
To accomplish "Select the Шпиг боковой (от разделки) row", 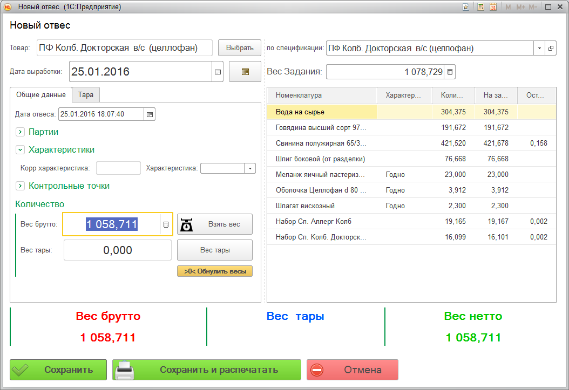I will click(411, 159).
